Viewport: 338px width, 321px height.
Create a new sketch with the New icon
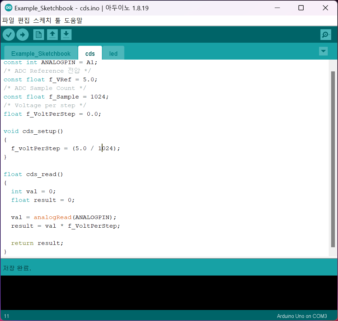pos(39,34)
